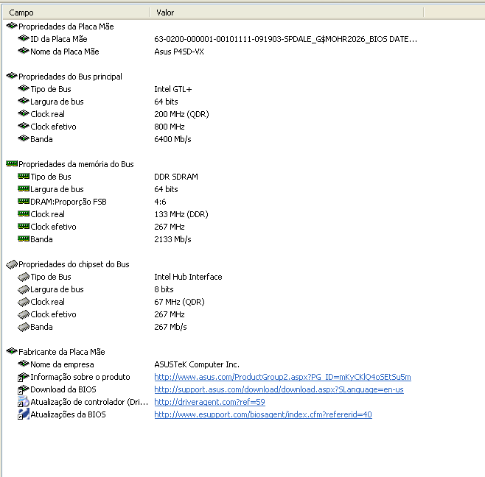This screenshot has width=485, height=477.
Task: Click the shortcut icon beside Download da BIOS
Action: pos(24,389)
